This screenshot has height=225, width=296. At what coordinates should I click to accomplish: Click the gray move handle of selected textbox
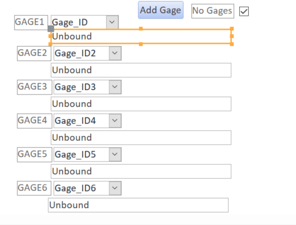[x=51, y=29]
